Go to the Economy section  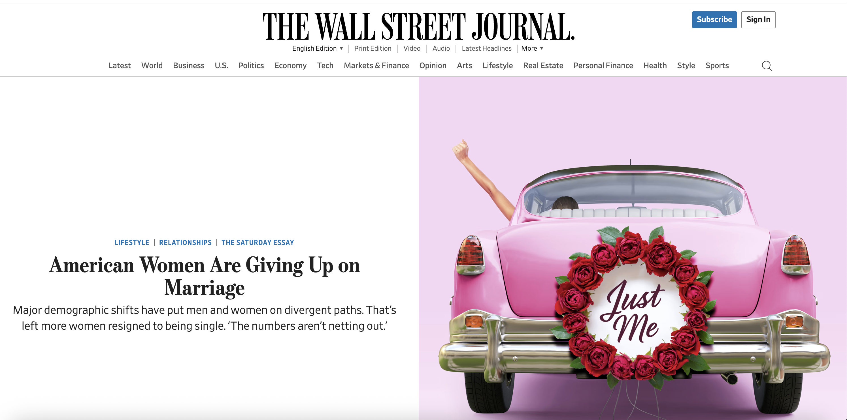pos(290,66)
